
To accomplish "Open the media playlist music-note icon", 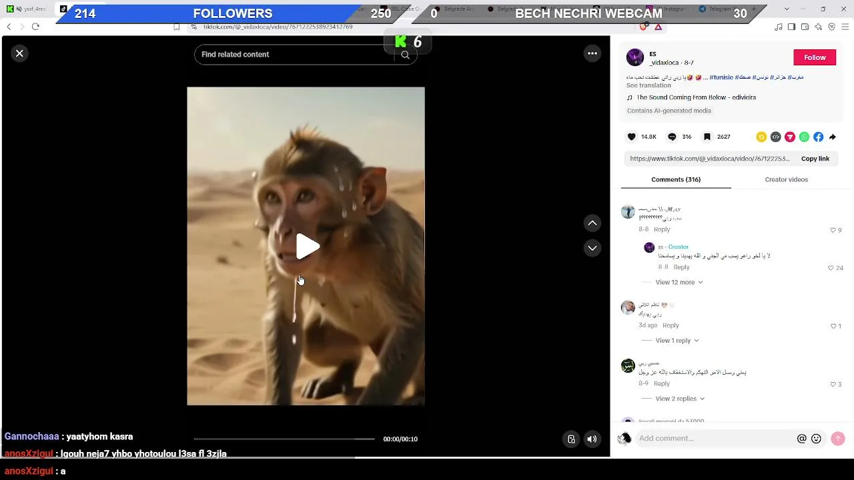I will click(x=779, y=27).
